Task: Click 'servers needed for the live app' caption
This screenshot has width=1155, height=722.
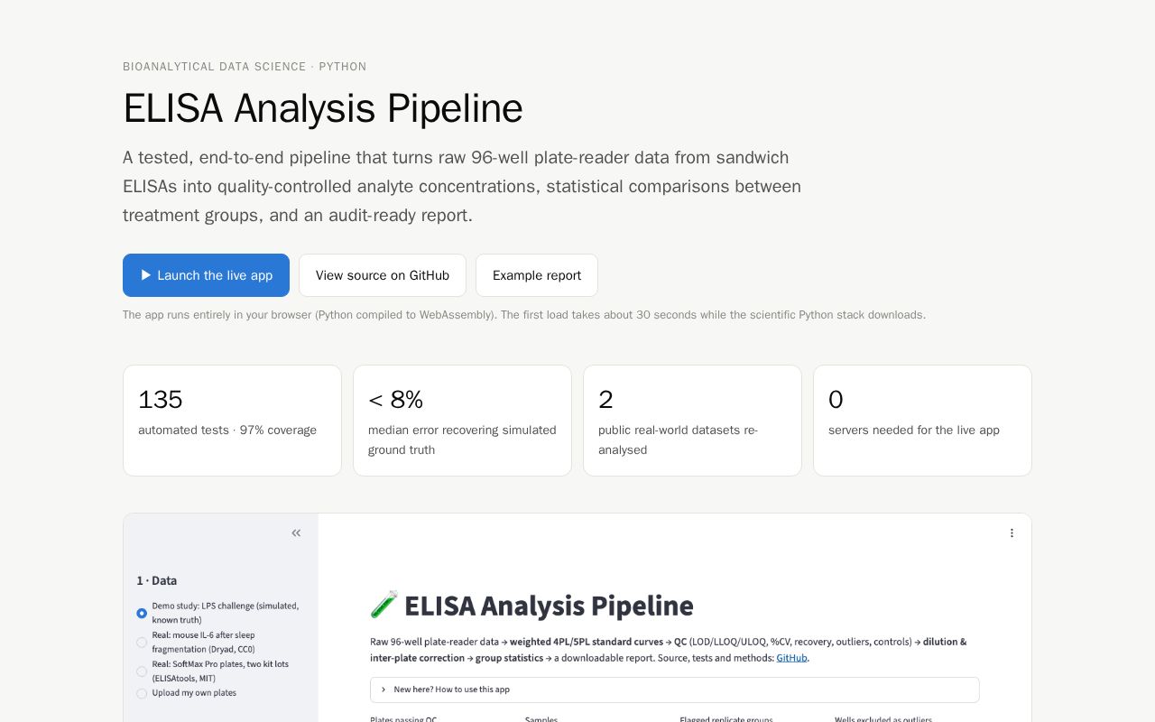Action: tap(914, 430)
